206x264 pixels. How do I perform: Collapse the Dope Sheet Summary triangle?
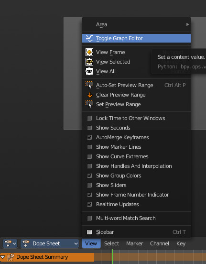[x=3, y=257]
